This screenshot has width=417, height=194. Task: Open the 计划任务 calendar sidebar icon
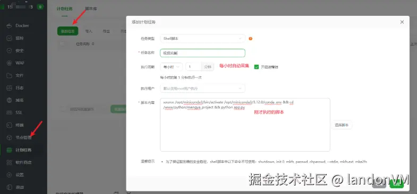tap(10, 150)
